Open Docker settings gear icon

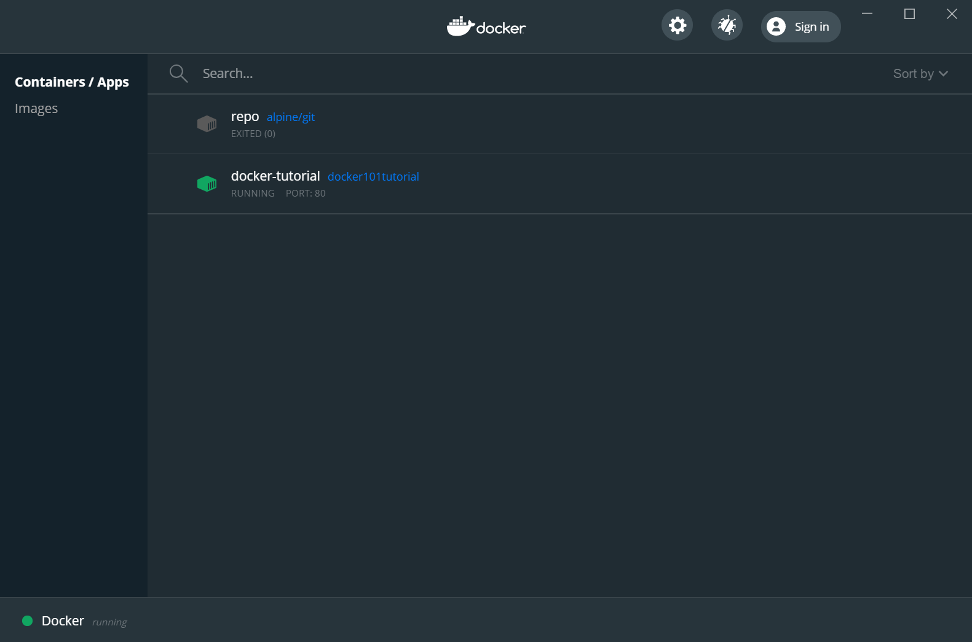tap(677, 25)
